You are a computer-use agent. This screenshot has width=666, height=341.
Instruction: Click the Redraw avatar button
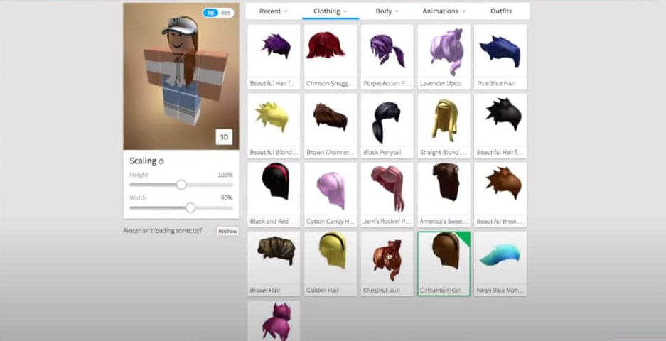pyautogui.click(x=227, y=231)
